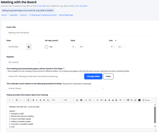Insert a numbered list

pyautogui.click(x=86, y=100)
